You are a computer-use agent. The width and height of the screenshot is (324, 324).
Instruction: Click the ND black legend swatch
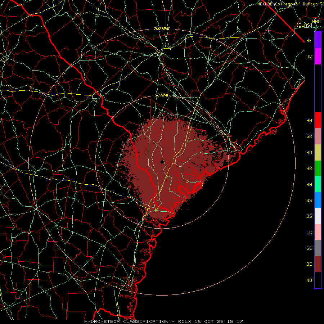point(318,280)
